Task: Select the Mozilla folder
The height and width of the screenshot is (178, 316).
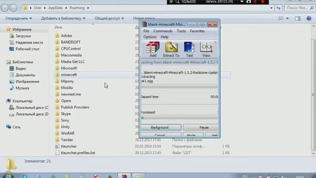Action: click(67, 88)
